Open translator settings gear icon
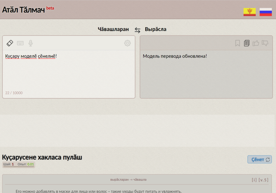Viewport: 276px width, 193px height. (x=127, y=43)
